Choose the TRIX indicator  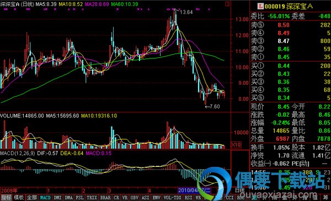pyautogui.click(x=92, y=198)
